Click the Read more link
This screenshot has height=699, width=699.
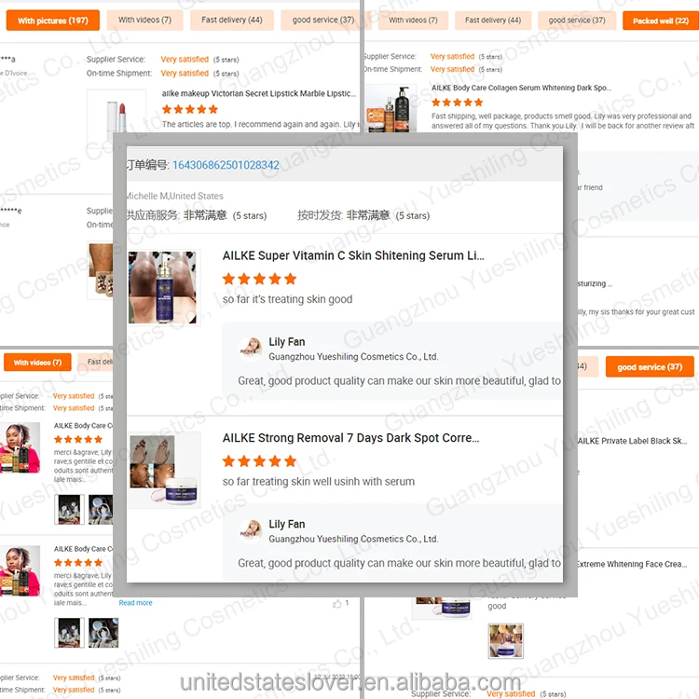pos(135,603)
